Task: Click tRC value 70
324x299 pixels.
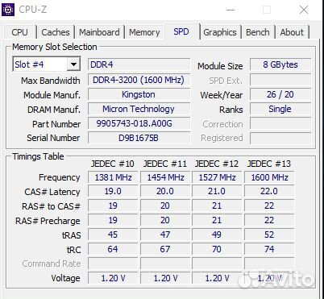Action: tap(217, 249)
